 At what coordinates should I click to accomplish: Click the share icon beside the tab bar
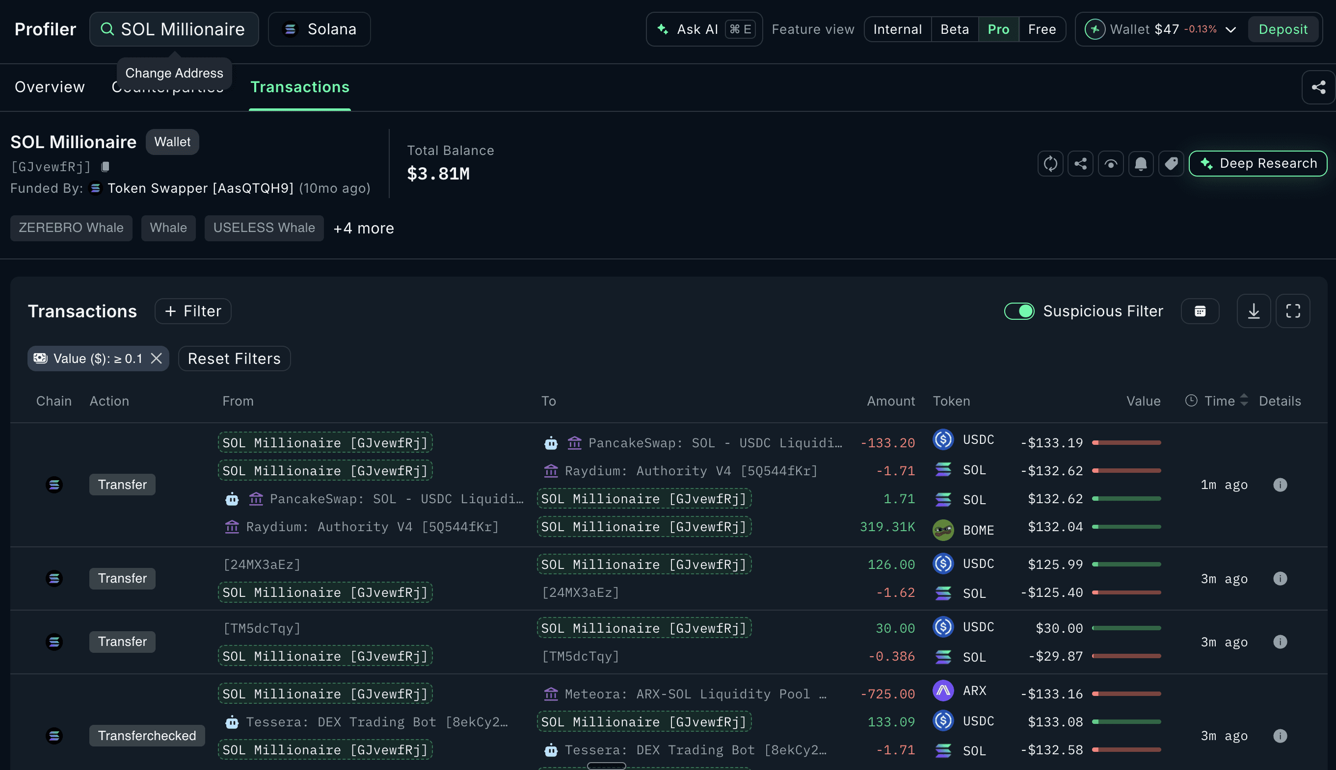[1318, 87]
